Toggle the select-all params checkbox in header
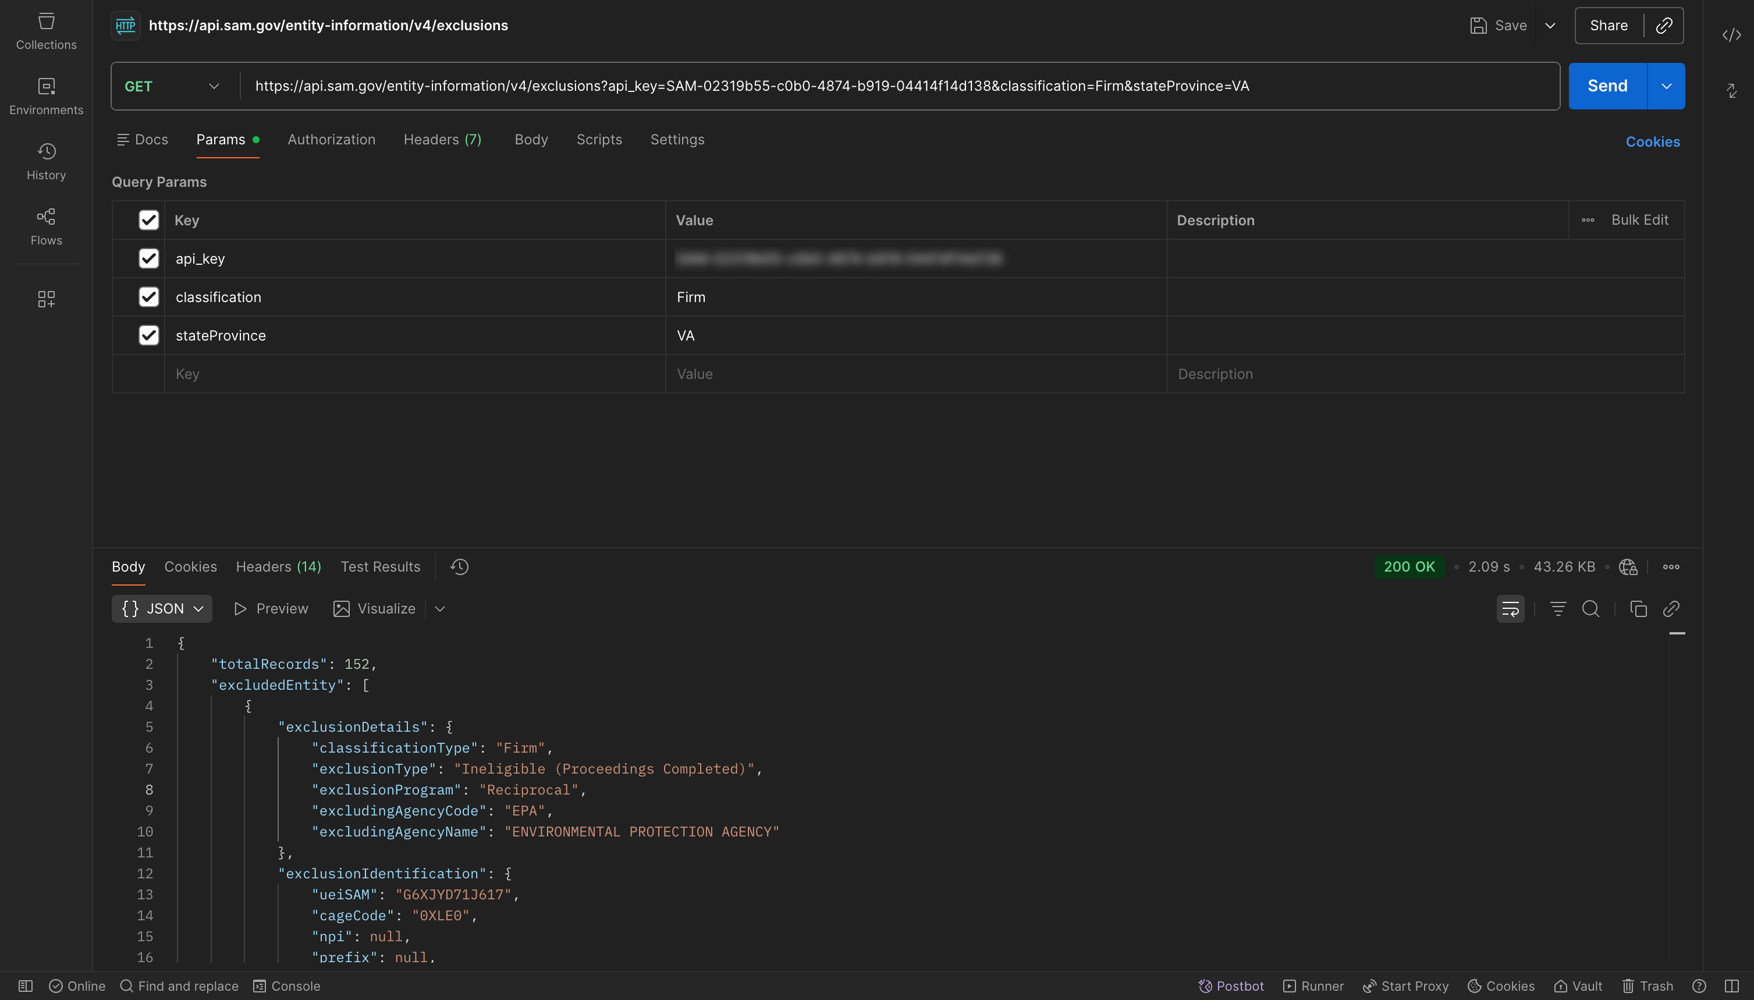Viewport: 1754px width, 1000px height. click(148, 220)
